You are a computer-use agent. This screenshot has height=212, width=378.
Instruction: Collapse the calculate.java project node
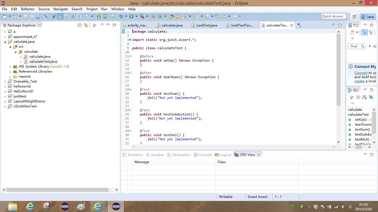[5, 42]
